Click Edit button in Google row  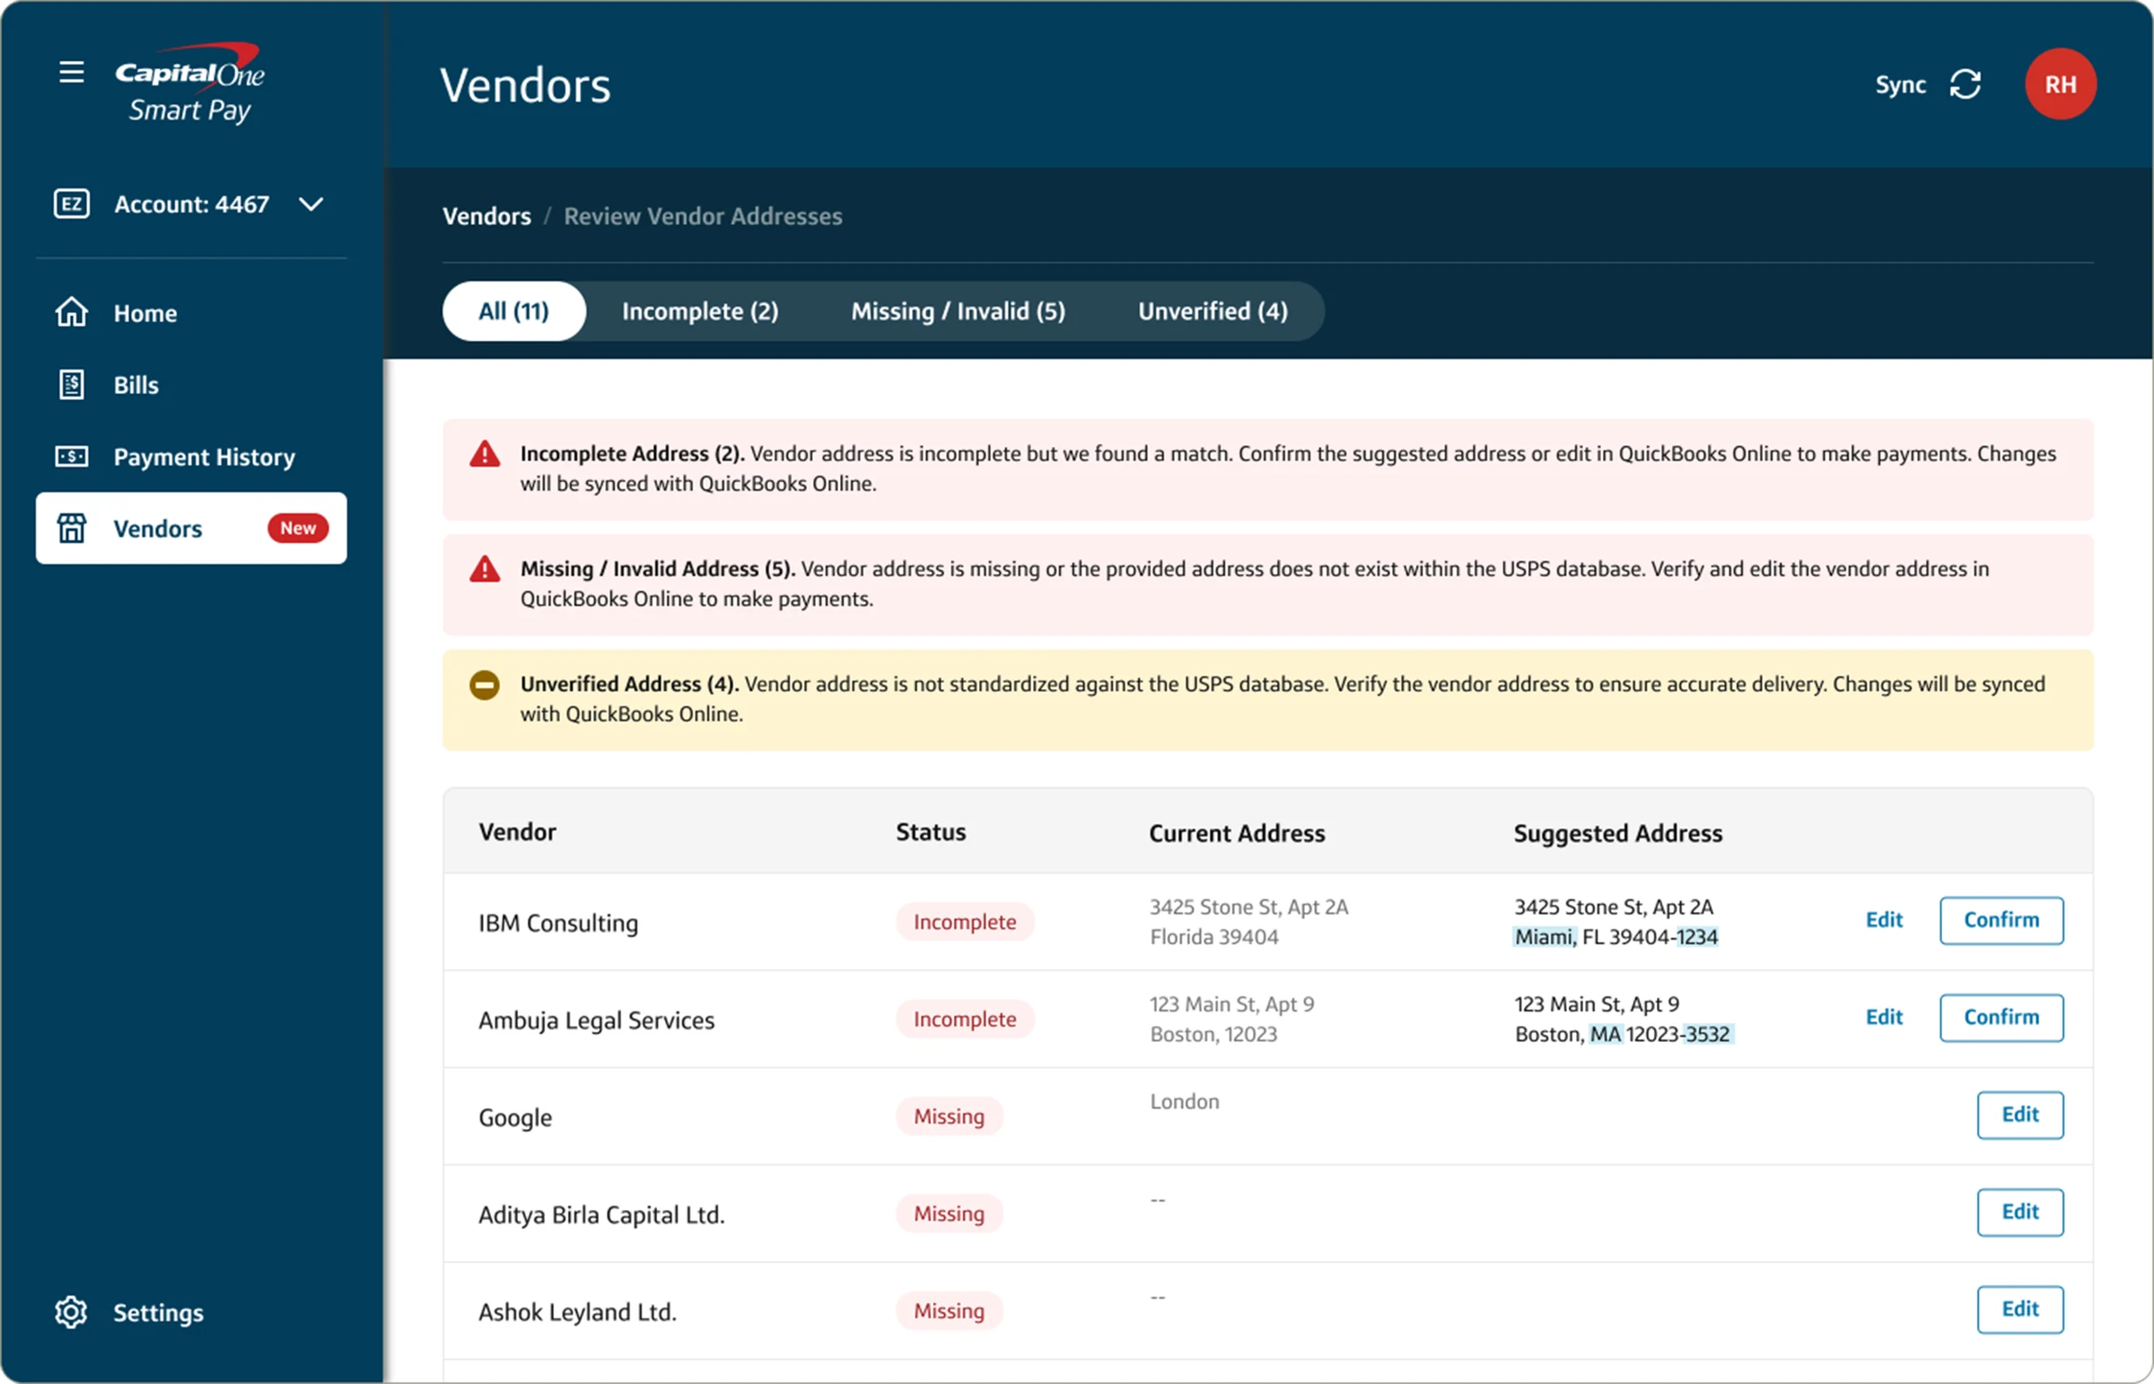tap(2020, 1115)
